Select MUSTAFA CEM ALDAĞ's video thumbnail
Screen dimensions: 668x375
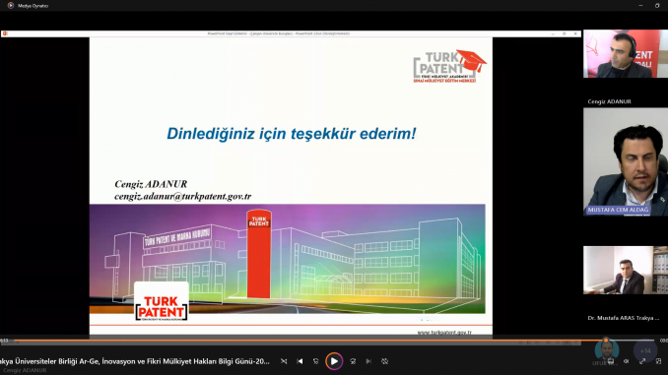pos(626,161)
